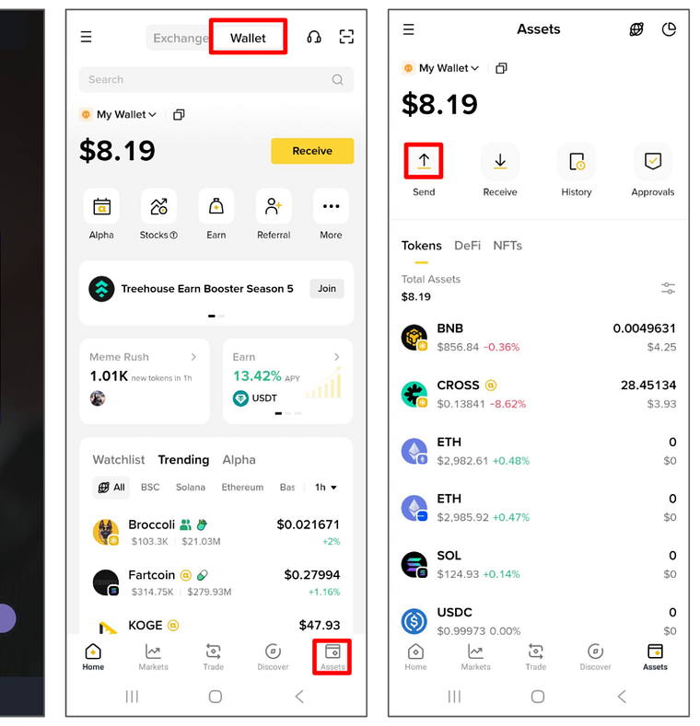
Task: Open the Alpha calendar icon
Action: pyautogui.click(x=101, y=206)
